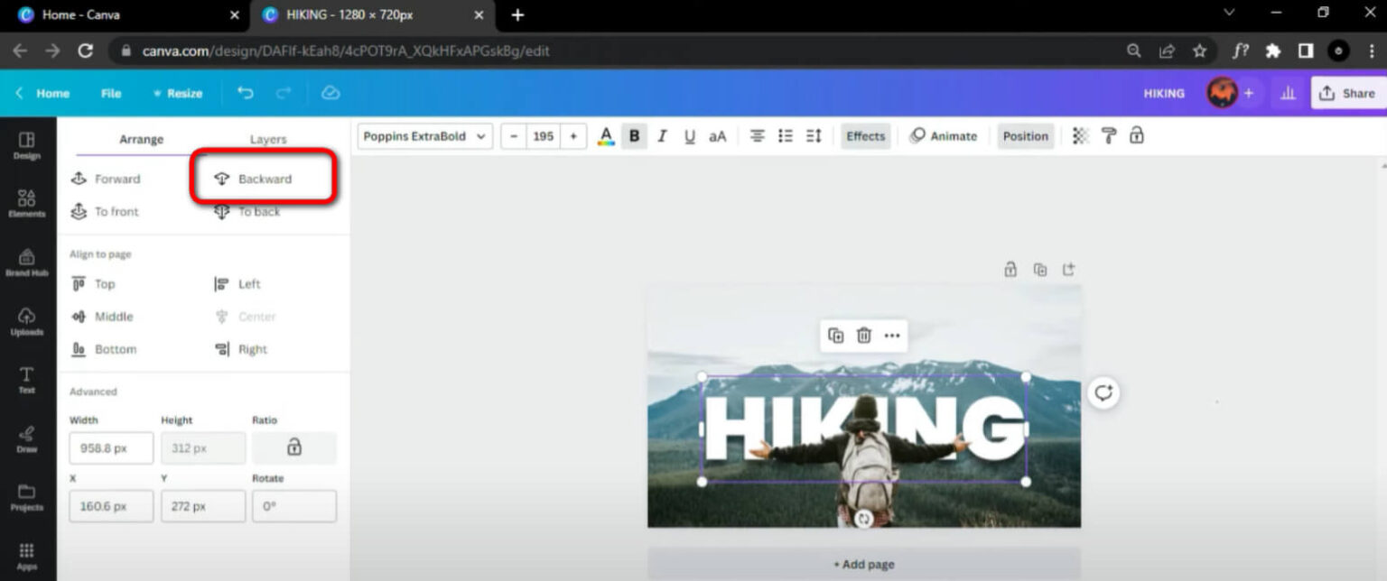Increase font size with plus button
The height and width of the screenshot is (581, 1387).
point(572,136)
